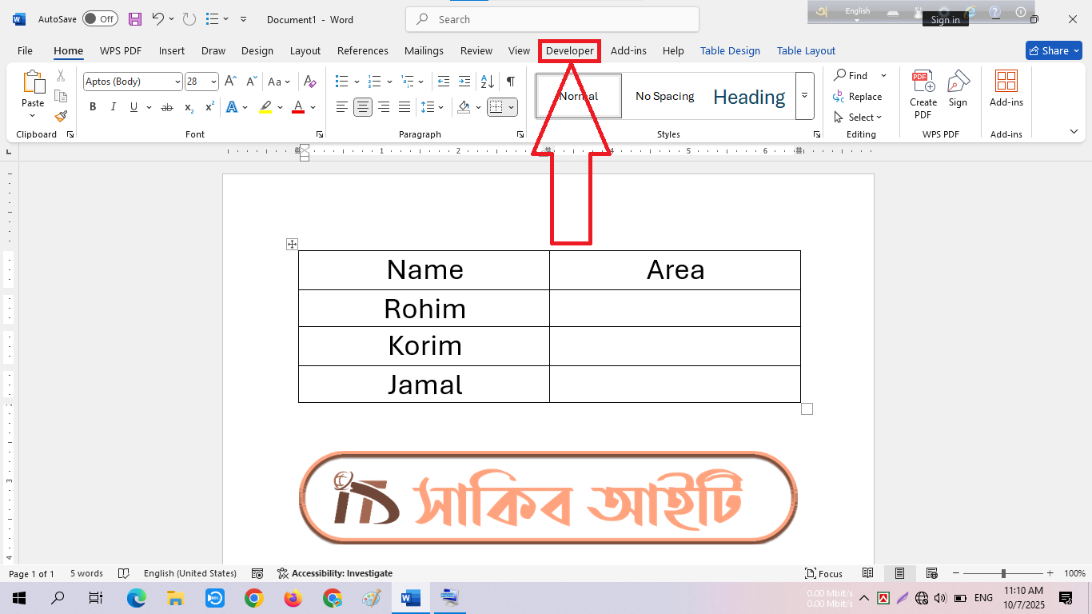This screenshot has height=614, width=1092.
Task: Select the Sign icon in WPS PDF group
Action: [958, 88]
